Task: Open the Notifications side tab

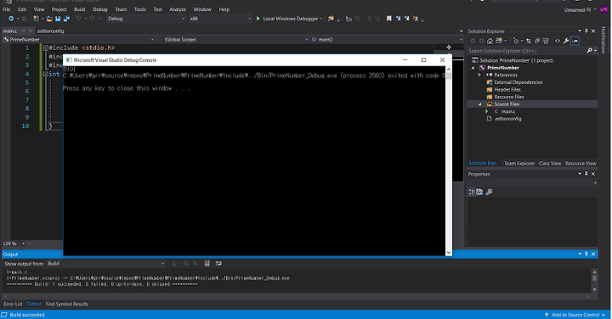Action: 603,40
